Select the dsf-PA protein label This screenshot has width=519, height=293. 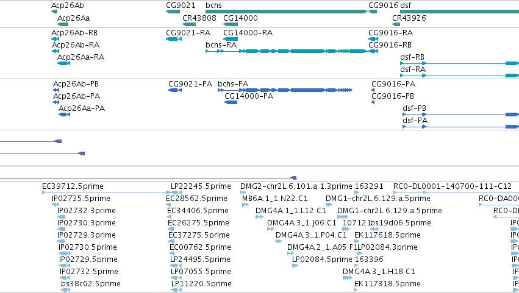415,121
